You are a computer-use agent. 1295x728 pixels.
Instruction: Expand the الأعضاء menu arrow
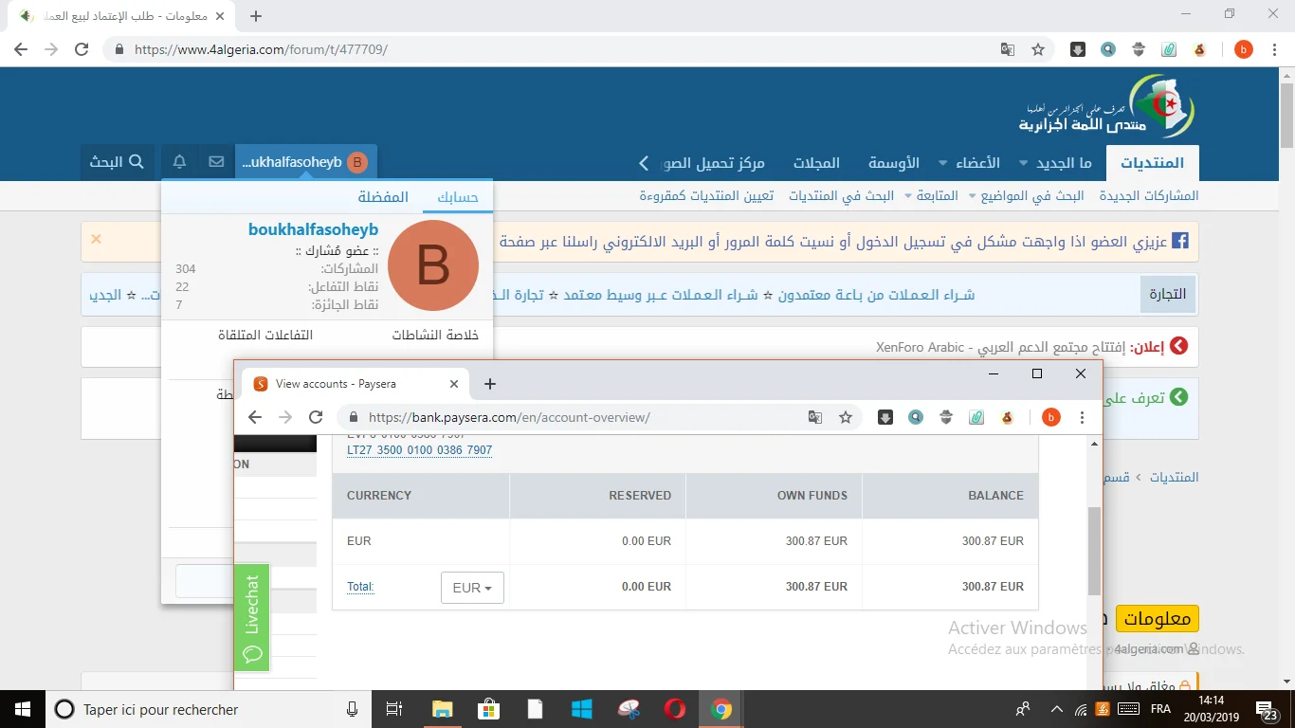click(x=943, y=163)
